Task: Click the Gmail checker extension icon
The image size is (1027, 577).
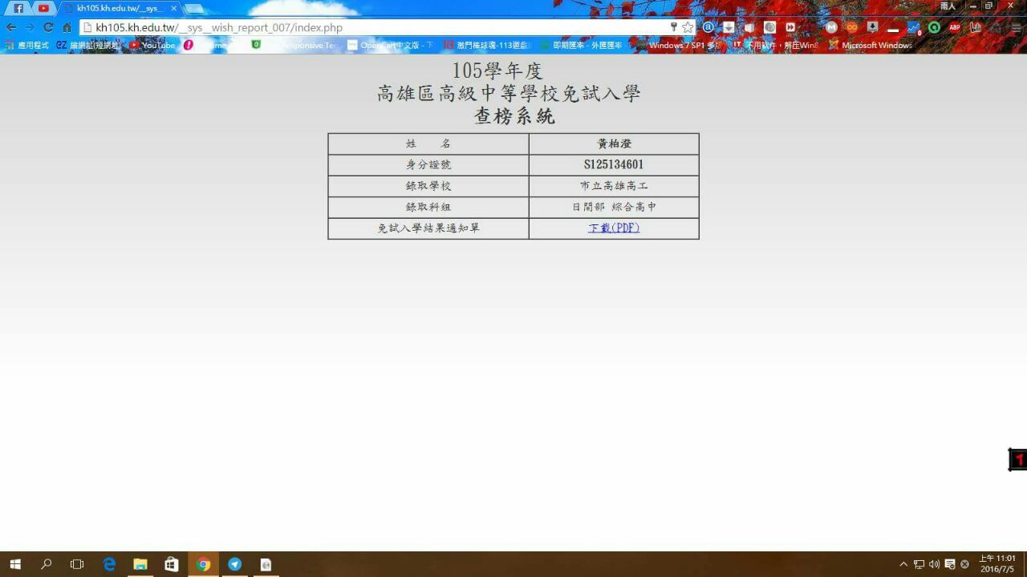Action: 831,27
